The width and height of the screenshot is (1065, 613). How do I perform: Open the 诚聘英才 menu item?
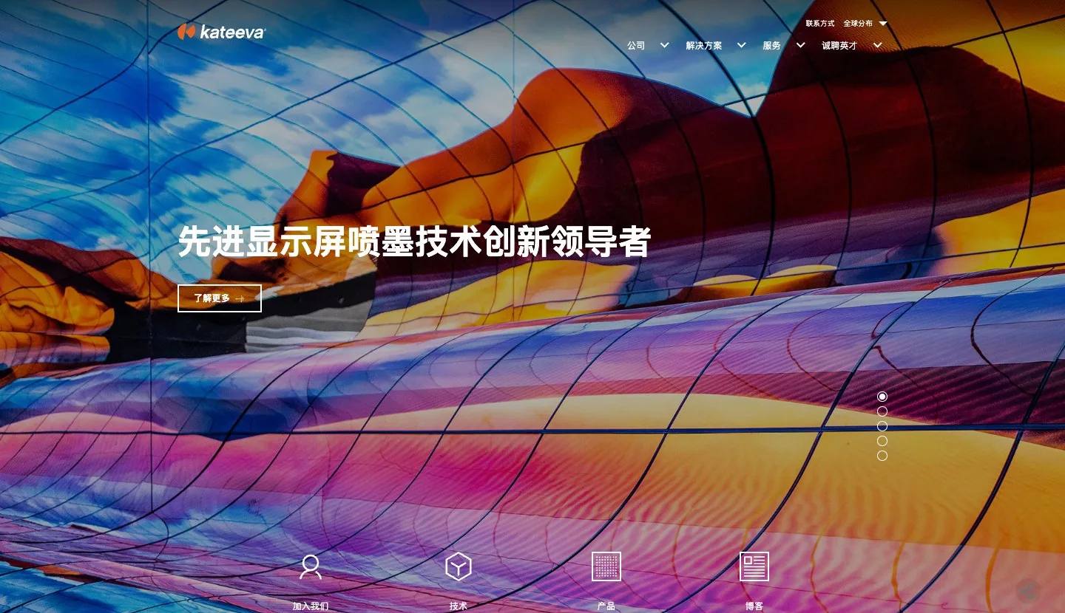pos(839,45)
